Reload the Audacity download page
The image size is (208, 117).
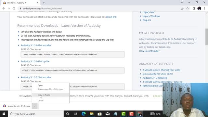pos(14,8)
